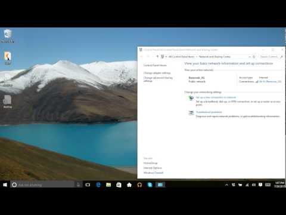Open File Explorer from the taskbar
The width and height of the screenshot is (286, 215).
pyautogui.click(x=108, y=185)
